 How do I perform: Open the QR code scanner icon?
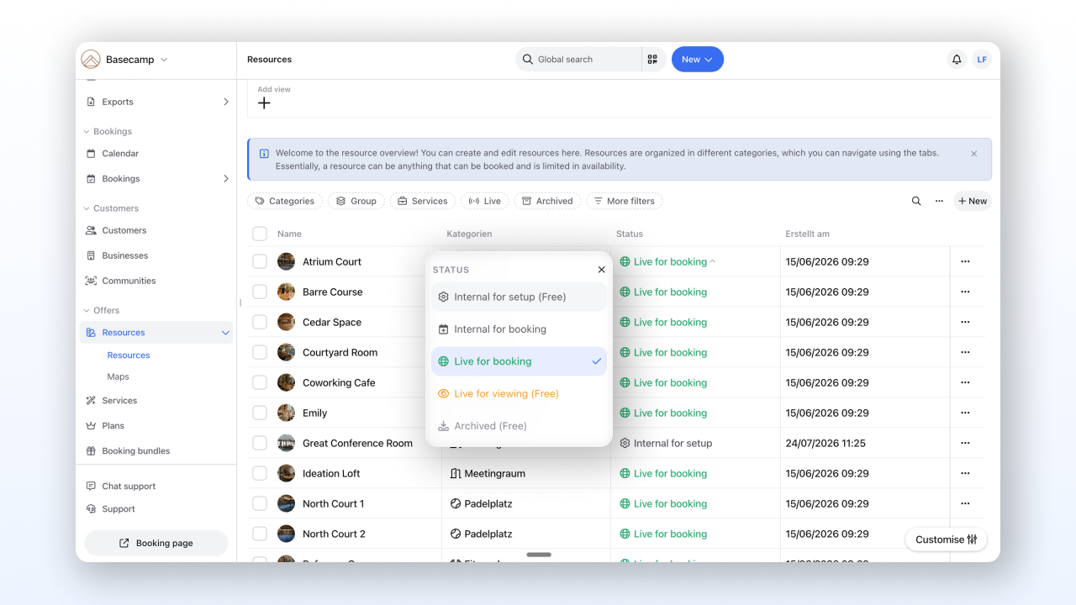(652, 60)
